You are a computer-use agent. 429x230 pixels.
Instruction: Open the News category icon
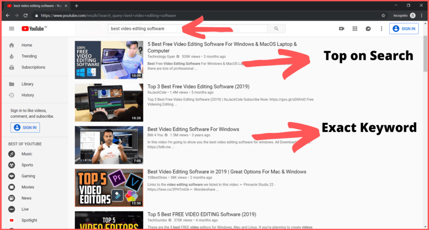(11, 198)
